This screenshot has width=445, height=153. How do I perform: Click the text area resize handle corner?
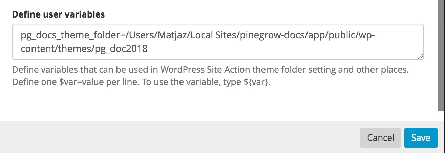(420, 57)
